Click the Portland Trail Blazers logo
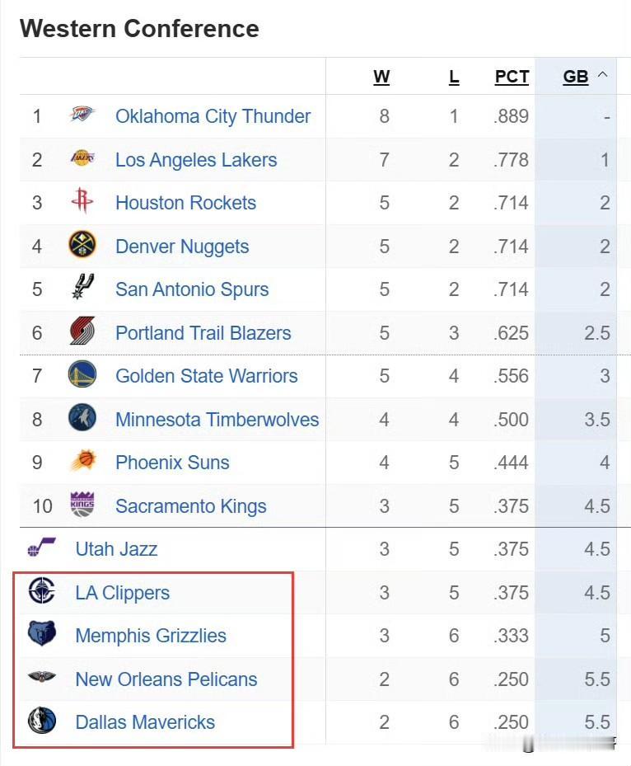Image resolution: width=631 pixels, height=766 pixels. coord(82,331)
